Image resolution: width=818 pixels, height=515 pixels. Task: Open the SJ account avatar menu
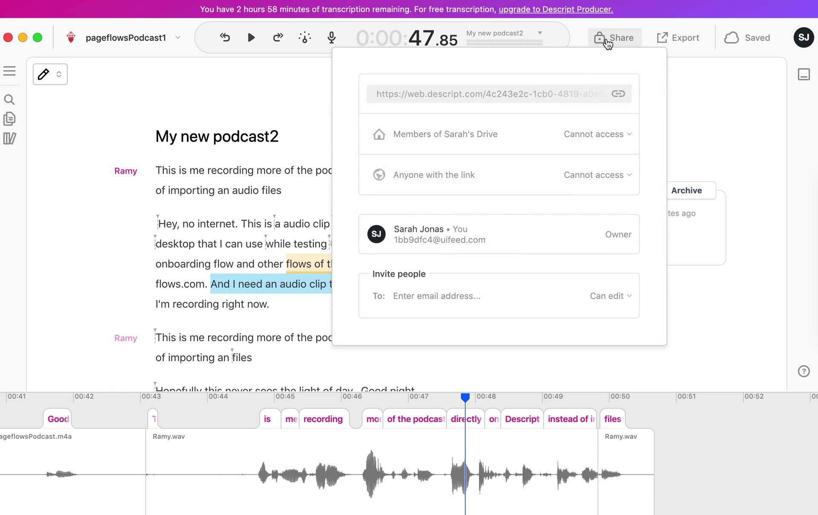coord(804,37)
